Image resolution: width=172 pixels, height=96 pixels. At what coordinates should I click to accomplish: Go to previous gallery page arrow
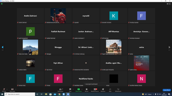pyautogui.click(x=2, y=47)
